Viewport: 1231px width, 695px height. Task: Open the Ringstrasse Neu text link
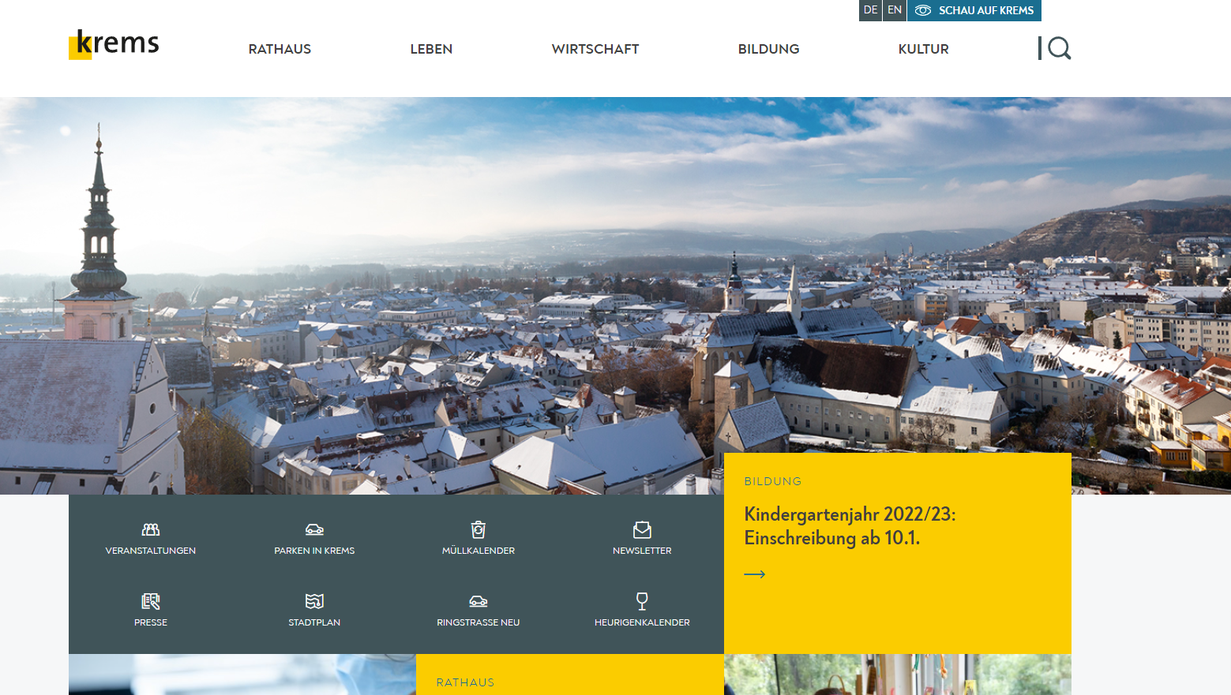(x=479, y=622)
